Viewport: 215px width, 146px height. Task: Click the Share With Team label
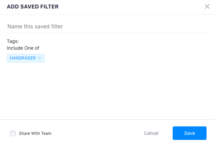click(x=35, y=133)
